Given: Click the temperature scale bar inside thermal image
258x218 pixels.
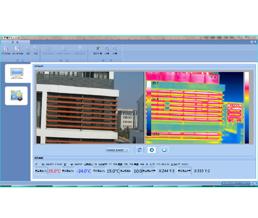Looking at the screenshot, I should (149, 108).
